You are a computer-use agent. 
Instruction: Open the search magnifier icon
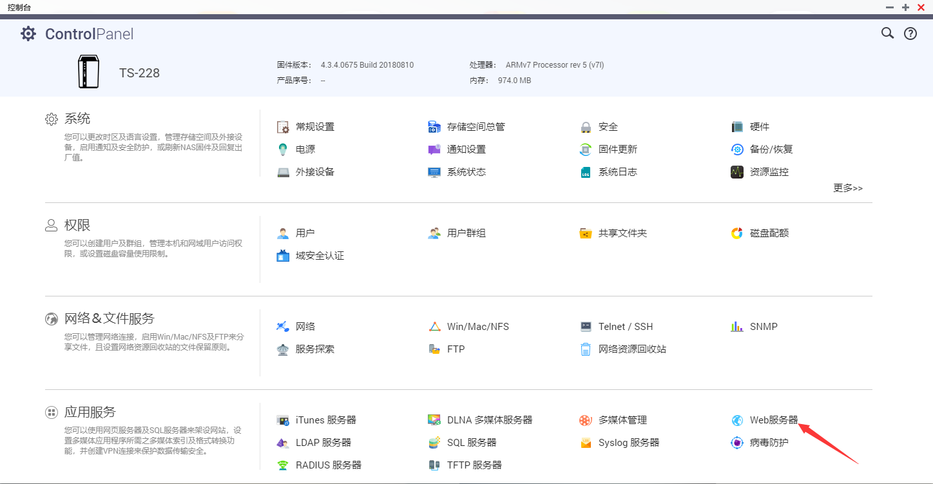tap(887, 34)
